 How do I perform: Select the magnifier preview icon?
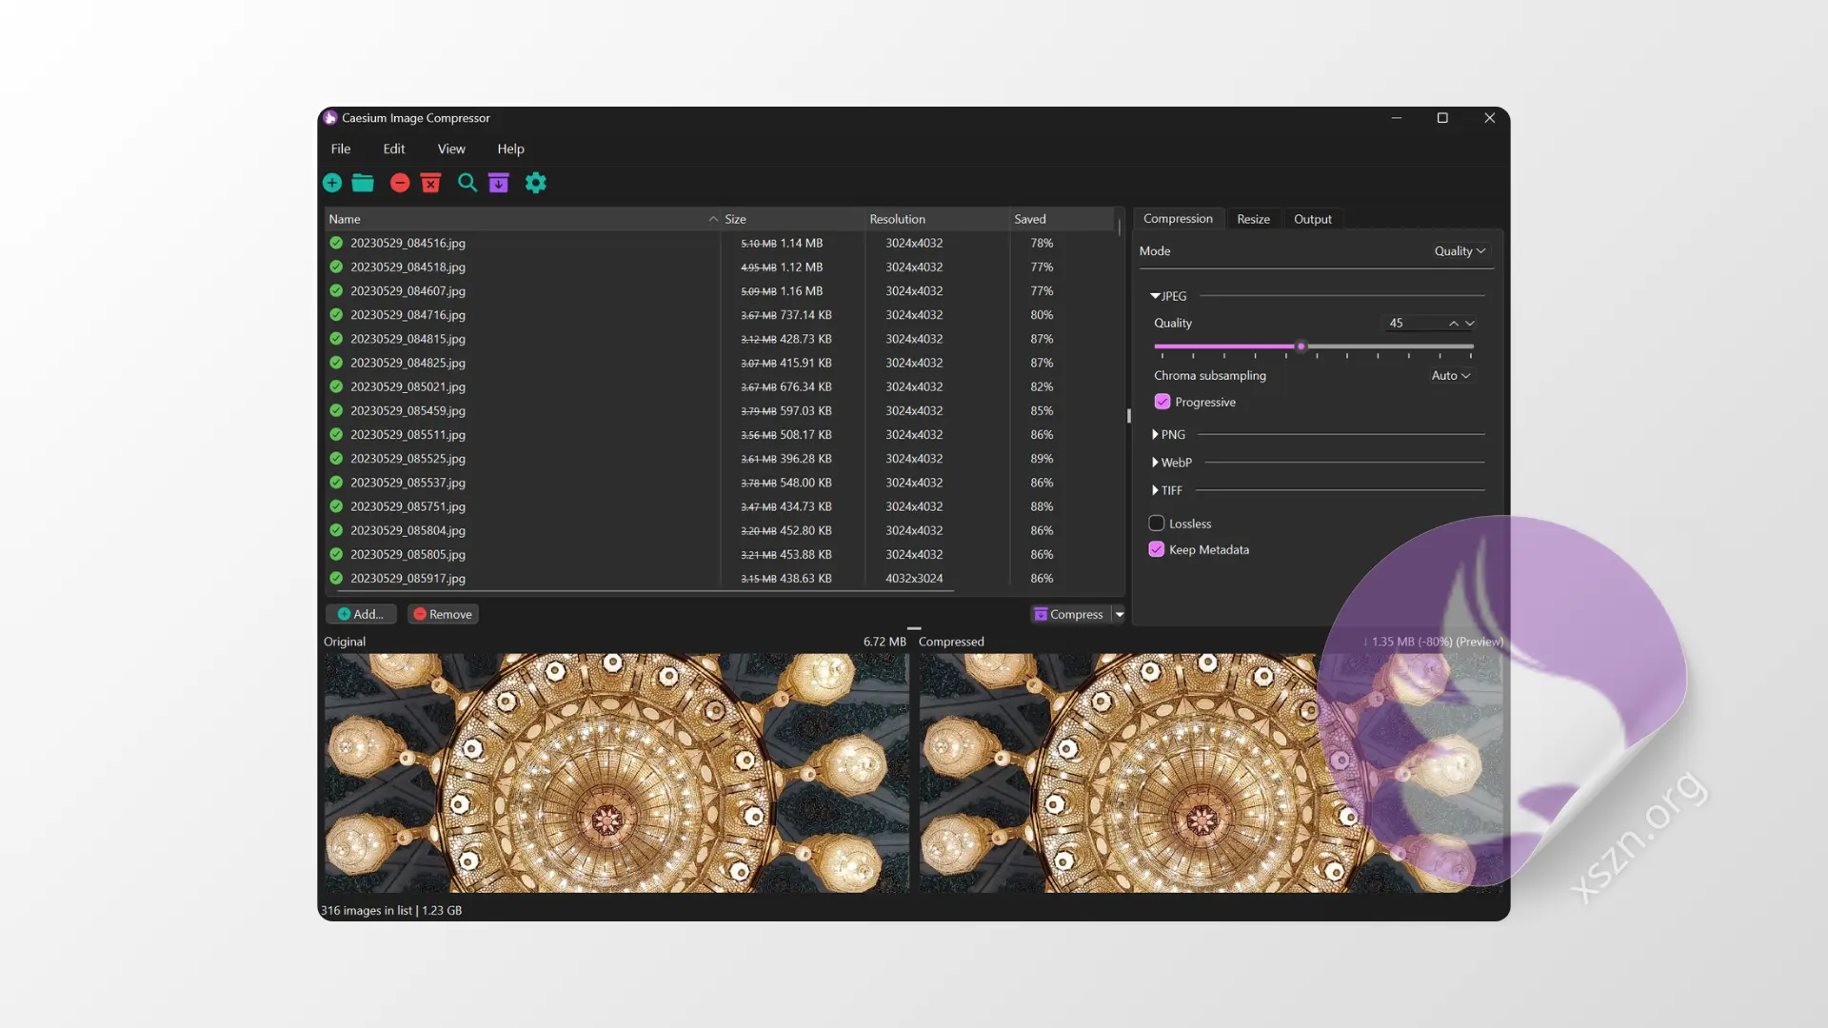[x=467, y=183]
